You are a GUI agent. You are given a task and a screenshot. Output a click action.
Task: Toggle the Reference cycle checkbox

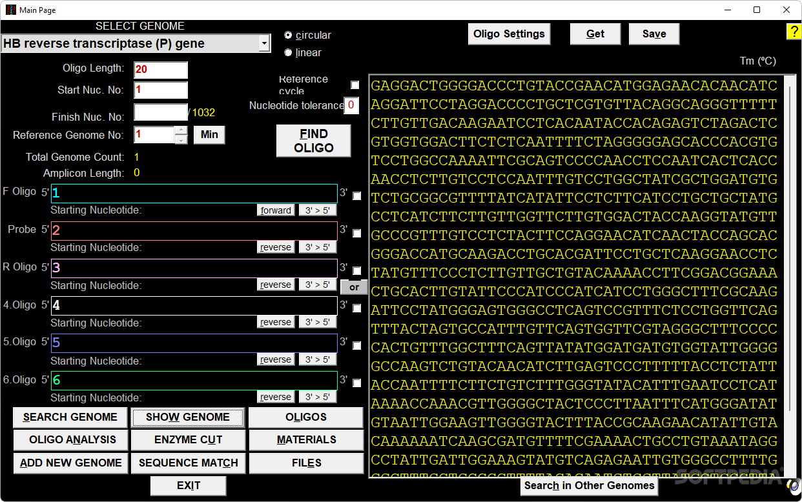355,85
